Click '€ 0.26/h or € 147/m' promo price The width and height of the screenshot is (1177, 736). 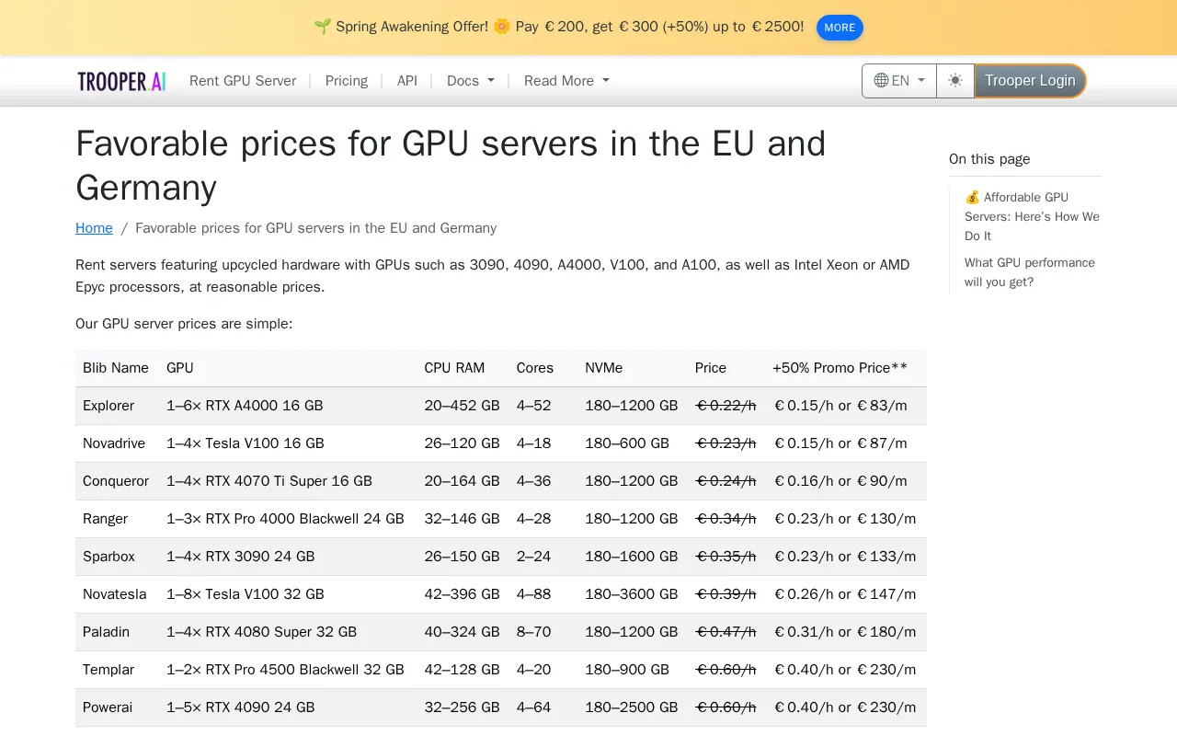pos(845,594)
